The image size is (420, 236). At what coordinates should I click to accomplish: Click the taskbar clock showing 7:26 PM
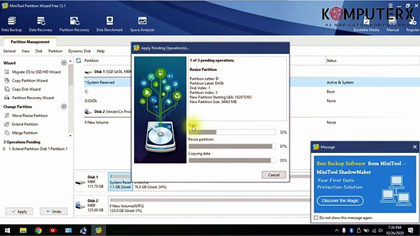point(394,230)
